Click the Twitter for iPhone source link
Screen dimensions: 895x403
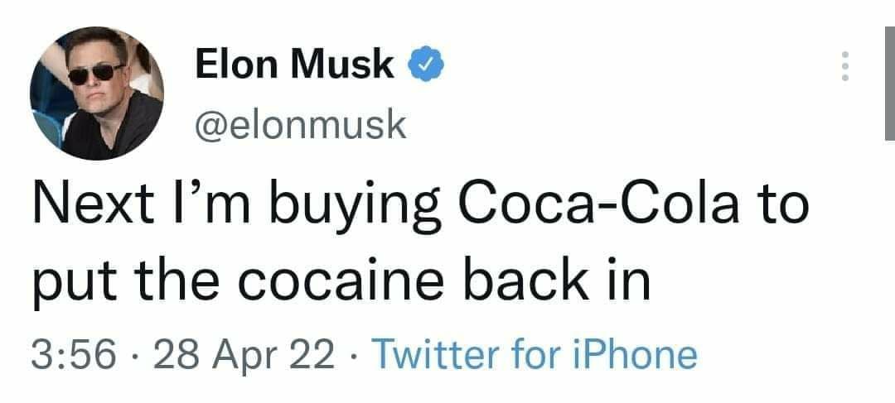click(x=536, y=355)
